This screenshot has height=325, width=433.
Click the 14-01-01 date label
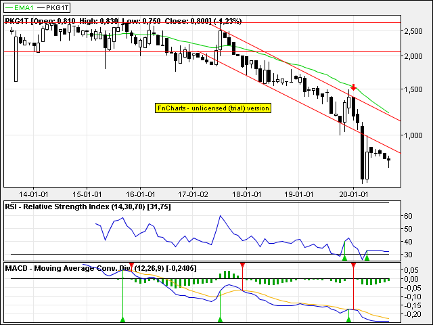33,194
